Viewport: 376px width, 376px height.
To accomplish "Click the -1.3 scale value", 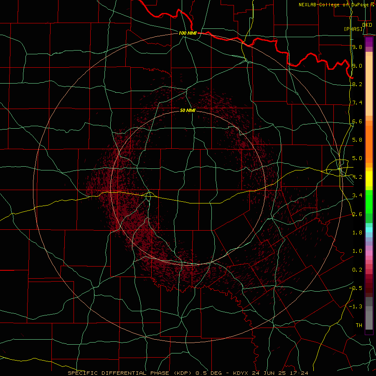I will click(356, 307).
